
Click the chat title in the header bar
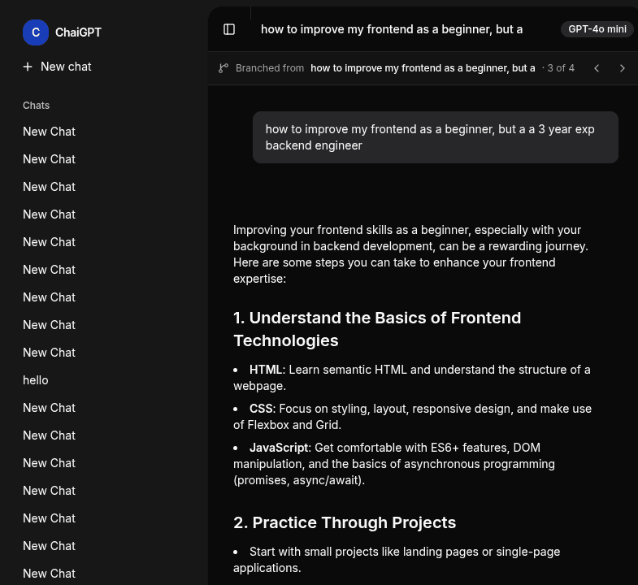point(392,29)
